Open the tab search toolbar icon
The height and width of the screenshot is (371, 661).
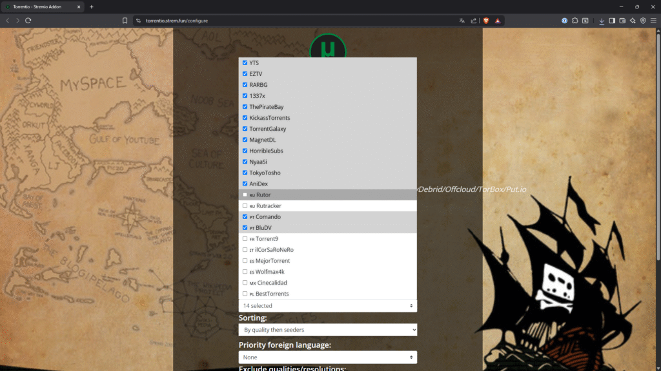point(585,21)
